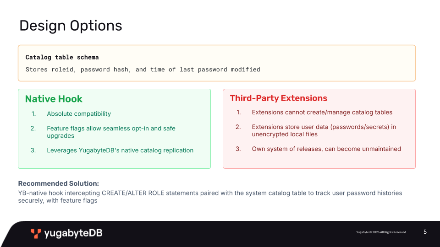Click the yugabyteDB wordmark in footer

tap(73, 233)
